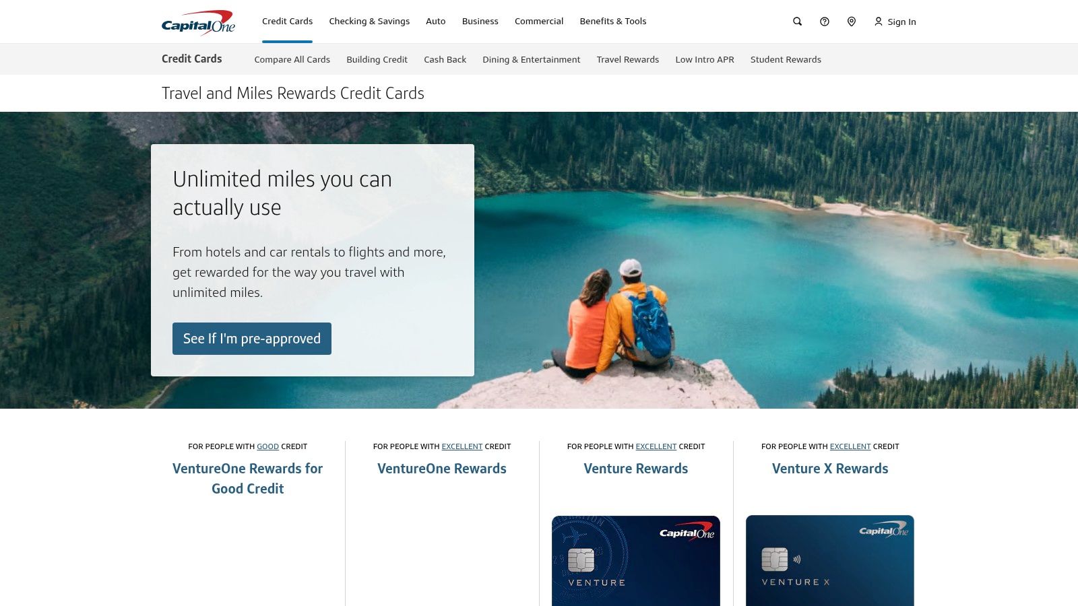Image resolution: width=1078 pixels, height=606 pixels.
Task: Open the search icon
Action: click(797, 22)
